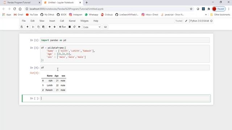Open the browser extensions puzzle icon

209,9
